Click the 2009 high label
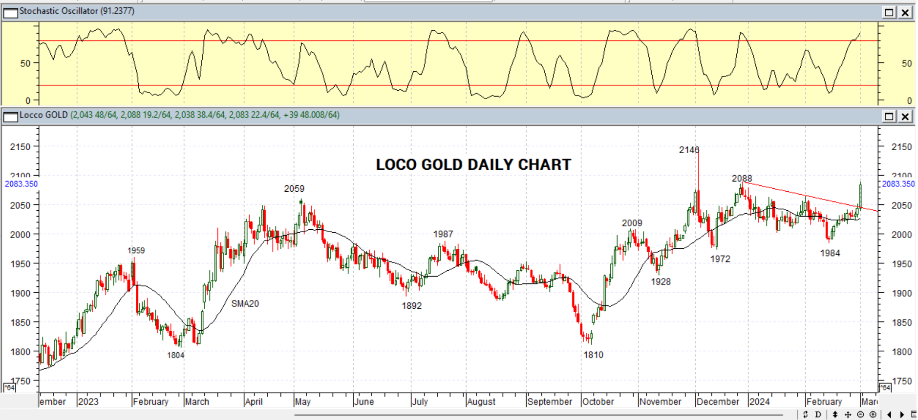The width and height of the screenshot is (918, 420). pos(632,223)
